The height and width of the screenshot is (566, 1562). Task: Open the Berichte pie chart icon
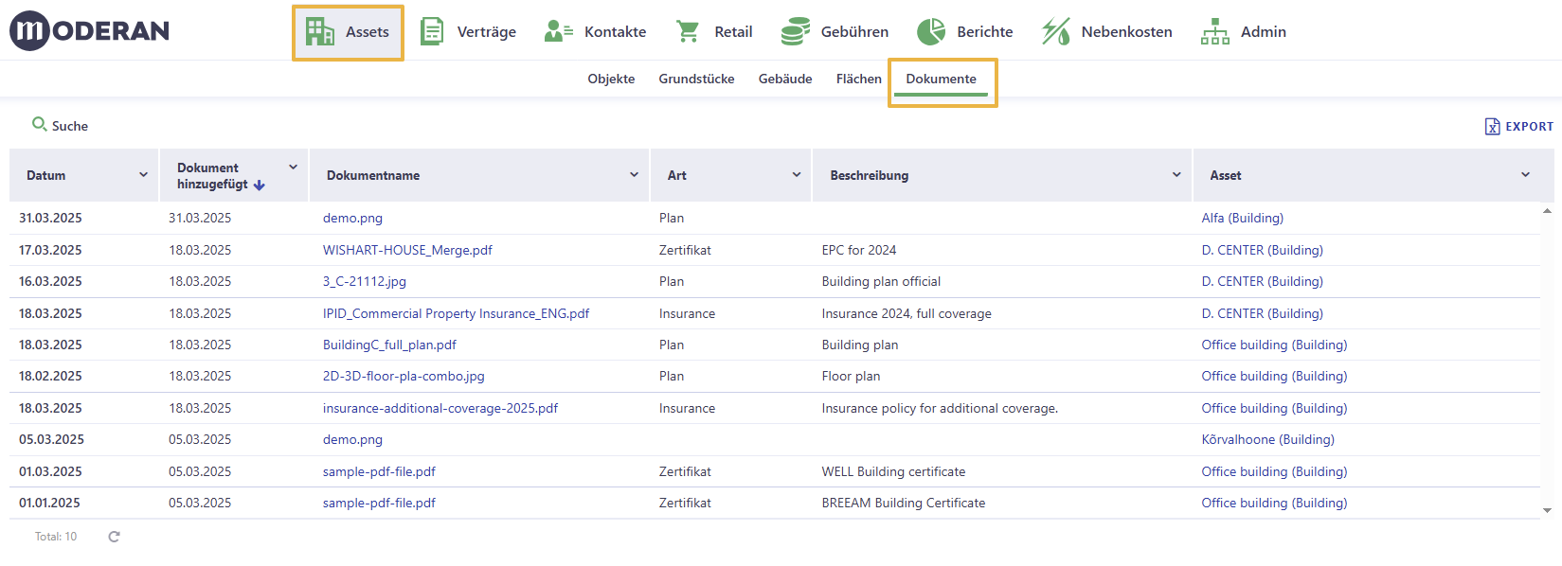pyautogui.click(x=931, y=31)
